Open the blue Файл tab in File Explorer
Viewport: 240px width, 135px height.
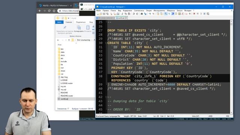pyautogui.click(x=59, y=22)
